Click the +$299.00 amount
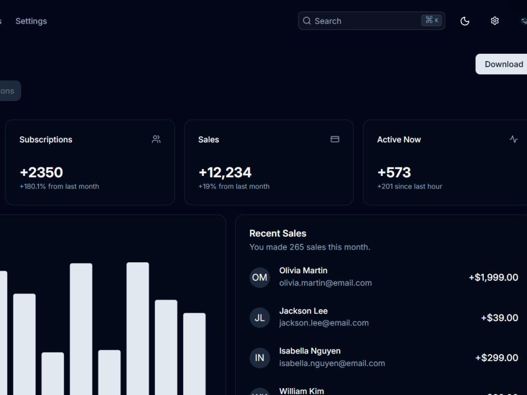Screen dimensions: 527x395 (496, 358)
